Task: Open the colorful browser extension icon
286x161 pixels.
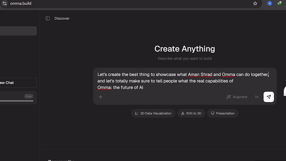Action: point(280,3)
